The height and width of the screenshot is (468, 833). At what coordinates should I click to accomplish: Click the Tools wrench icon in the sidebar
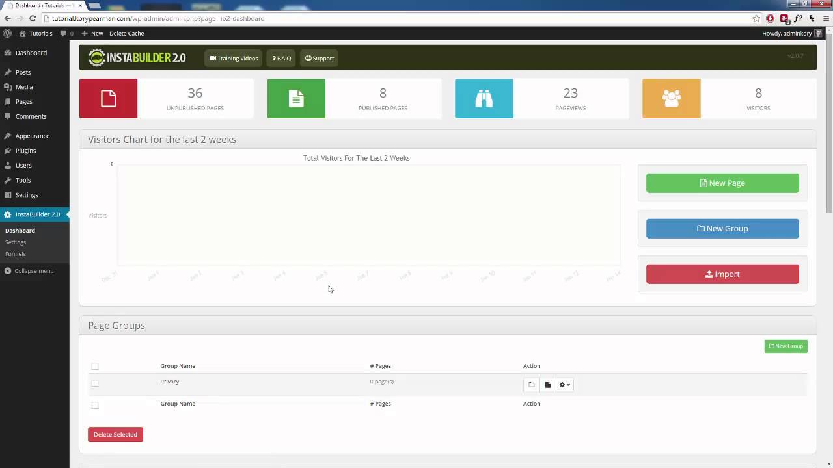pos(8,180)
